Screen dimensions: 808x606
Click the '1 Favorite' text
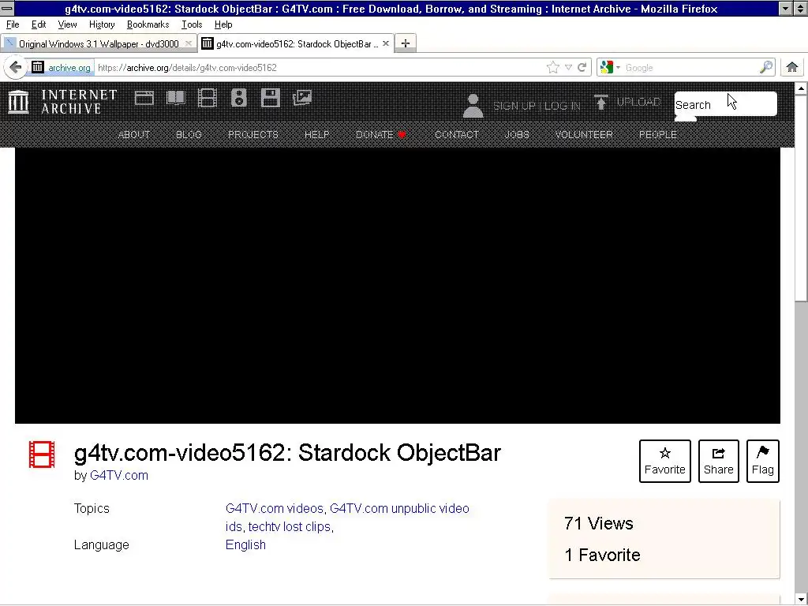point(602,555)
